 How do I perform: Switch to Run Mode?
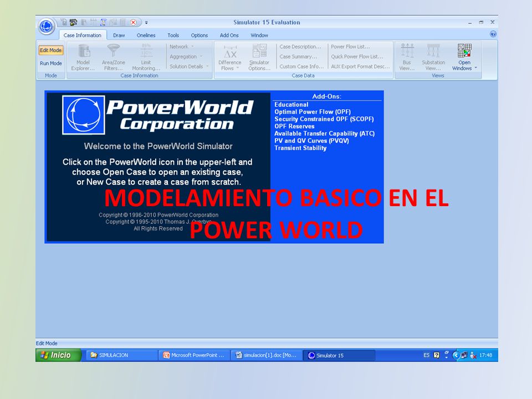(x=51, y=63)
